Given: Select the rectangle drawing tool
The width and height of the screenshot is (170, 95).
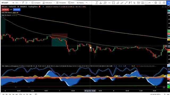Looking at the screenshot, I should (x=113, y=3).
